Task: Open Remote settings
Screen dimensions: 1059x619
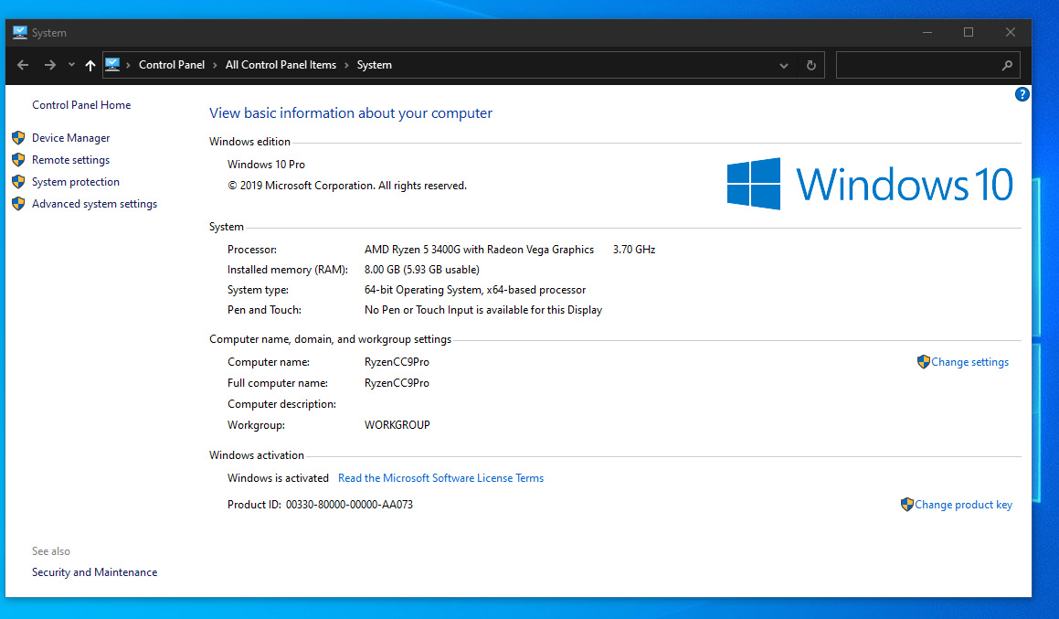Action: [x=71, y=160]
